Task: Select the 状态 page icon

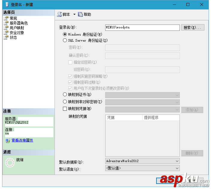Action: click(6, 37)
